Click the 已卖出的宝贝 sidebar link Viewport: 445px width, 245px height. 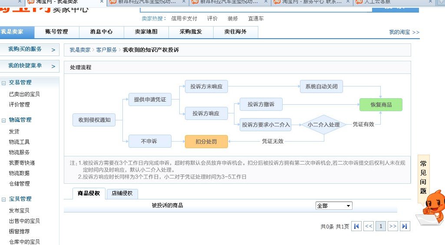tap(24, 94)
